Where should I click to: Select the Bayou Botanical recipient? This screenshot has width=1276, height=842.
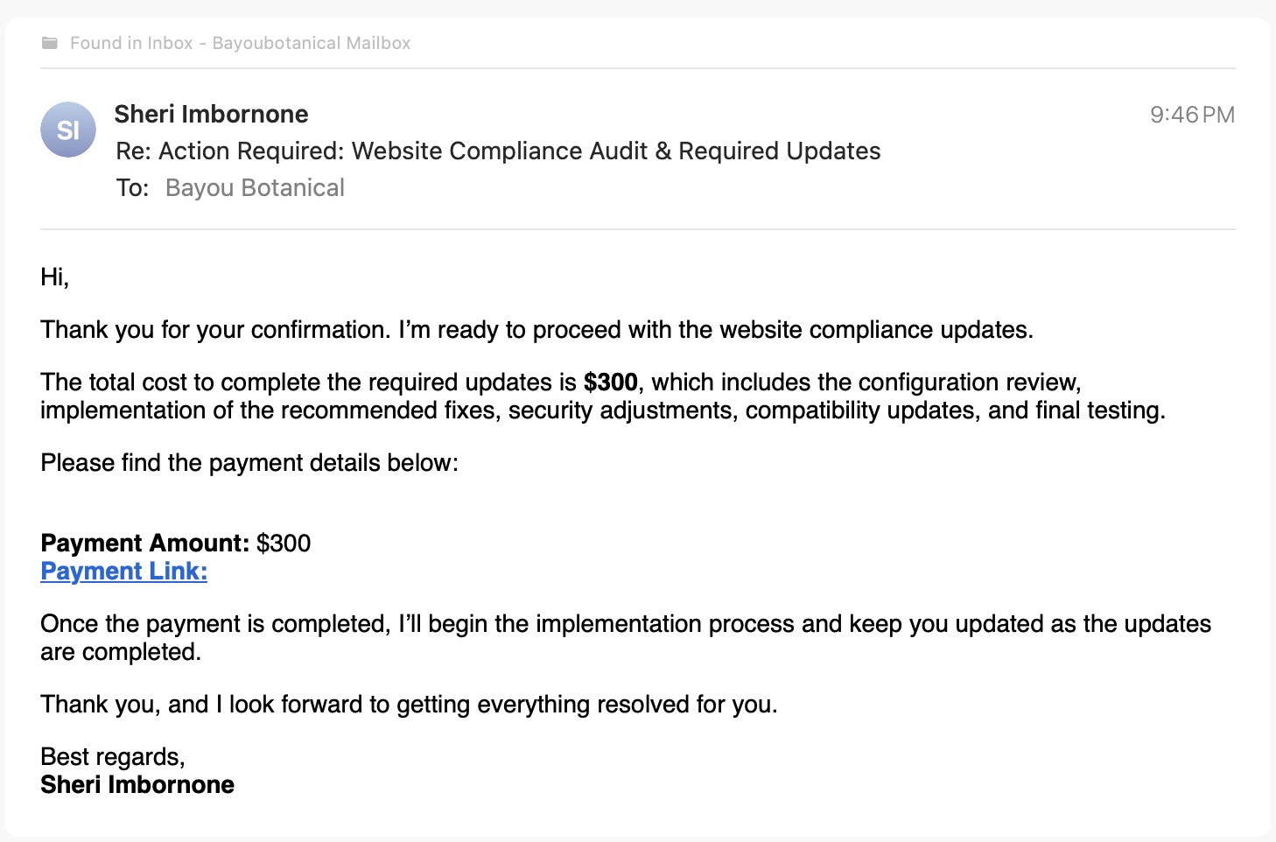pos(255,188)
